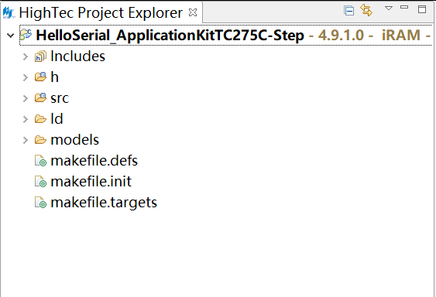Open the View Menu triangle dropdown
Image resolution: width=436 pixels, height=297 pixels.
pyautogui.click(x=389, y=8)
